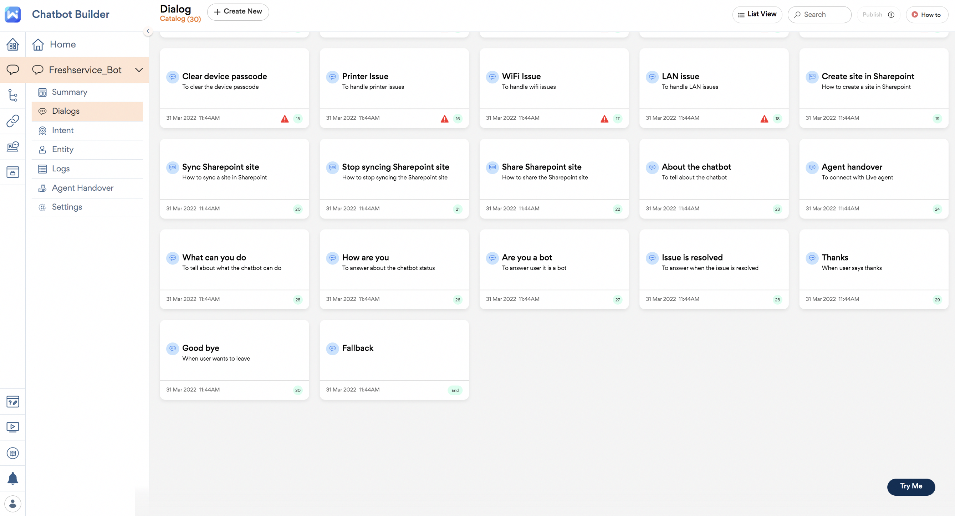
Task: Click the Create New button
Action: pos(238,12)
